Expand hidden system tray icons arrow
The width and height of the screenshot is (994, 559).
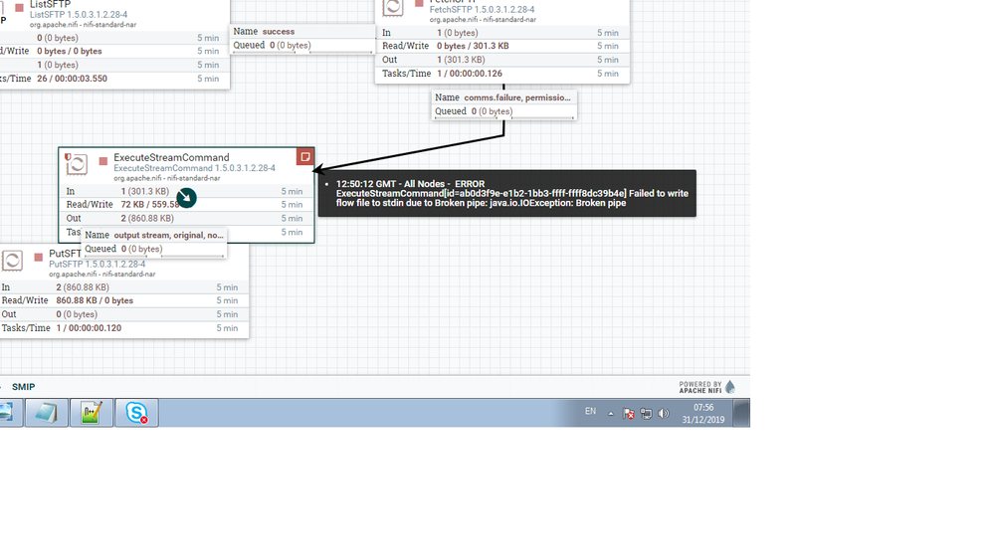(x=611, y=413)
